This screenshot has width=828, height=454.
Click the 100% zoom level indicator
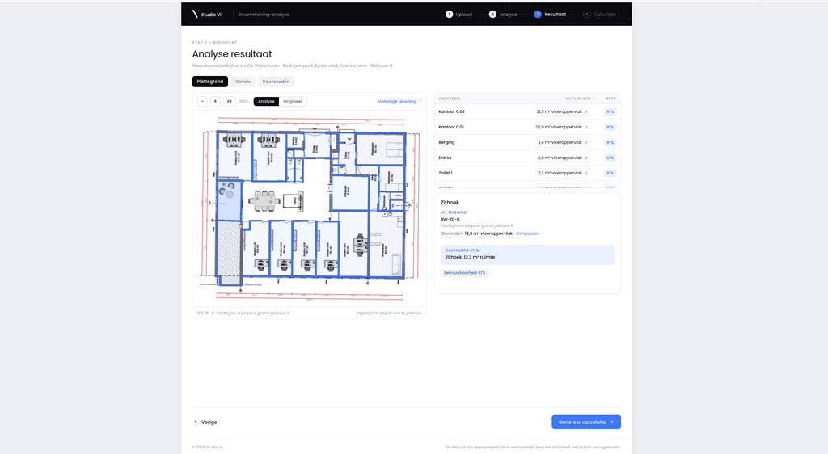coord(243,101)
